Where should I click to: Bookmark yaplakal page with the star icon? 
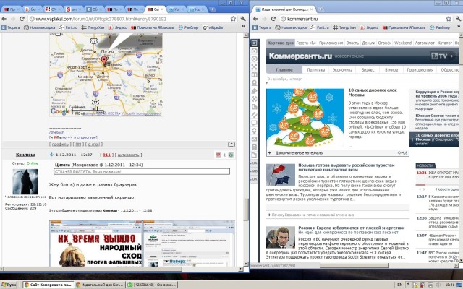coord(233,19)
